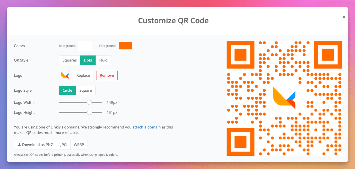Switch QR style to Squares

pos(69,60)
